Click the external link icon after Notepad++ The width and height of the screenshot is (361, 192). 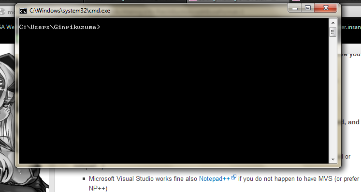point(234,177)
